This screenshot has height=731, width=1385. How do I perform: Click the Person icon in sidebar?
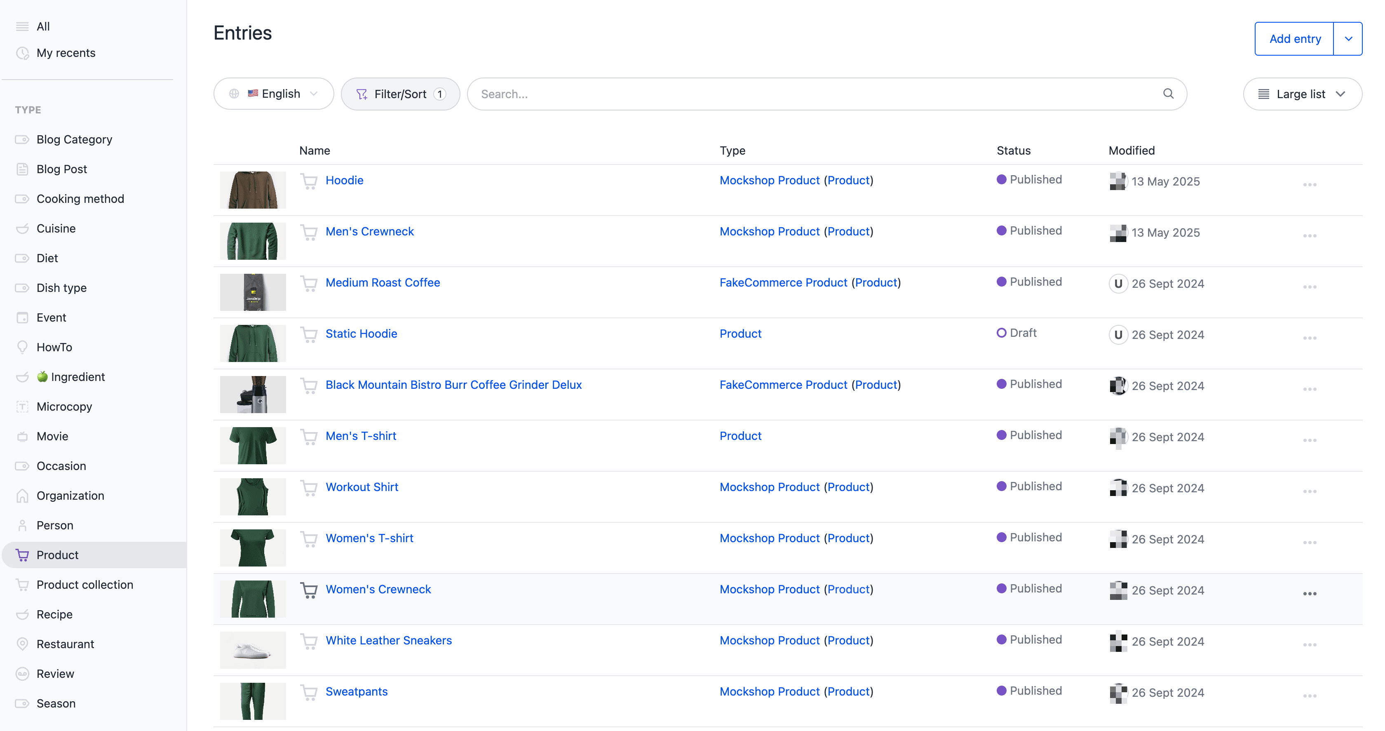point(22,525)
